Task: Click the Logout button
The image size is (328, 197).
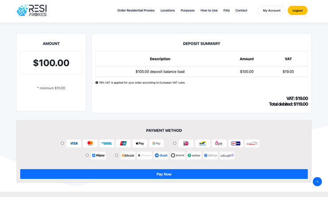Action: coord(297,11)
